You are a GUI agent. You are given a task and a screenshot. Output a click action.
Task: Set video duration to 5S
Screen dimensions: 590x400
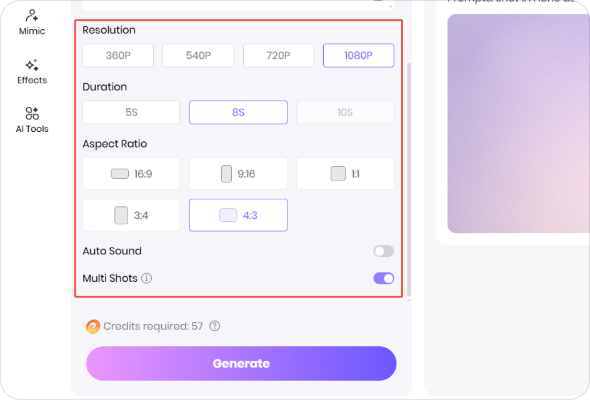pos(131,112)
